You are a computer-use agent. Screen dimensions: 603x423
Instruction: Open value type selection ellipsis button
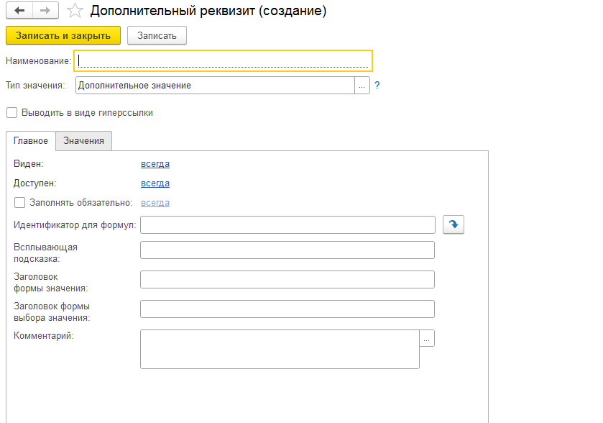(362, 86)
